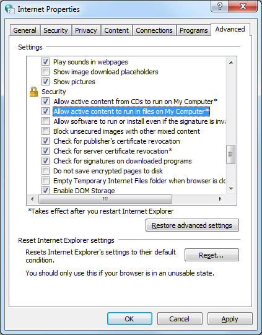The height and width of the screenshot is (335, 262).
Task: Enable Show image download placeholders
Action: coord(45,72)
